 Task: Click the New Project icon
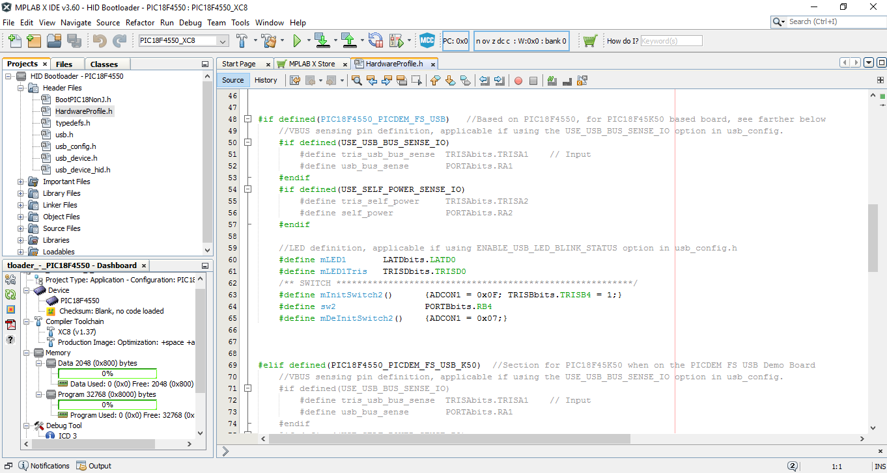pyautogui.click(x=34, y=41)
